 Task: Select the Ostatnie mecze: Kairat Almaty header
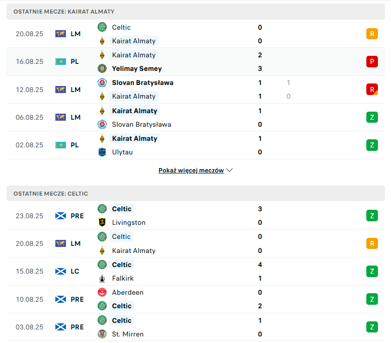[195, 12]
